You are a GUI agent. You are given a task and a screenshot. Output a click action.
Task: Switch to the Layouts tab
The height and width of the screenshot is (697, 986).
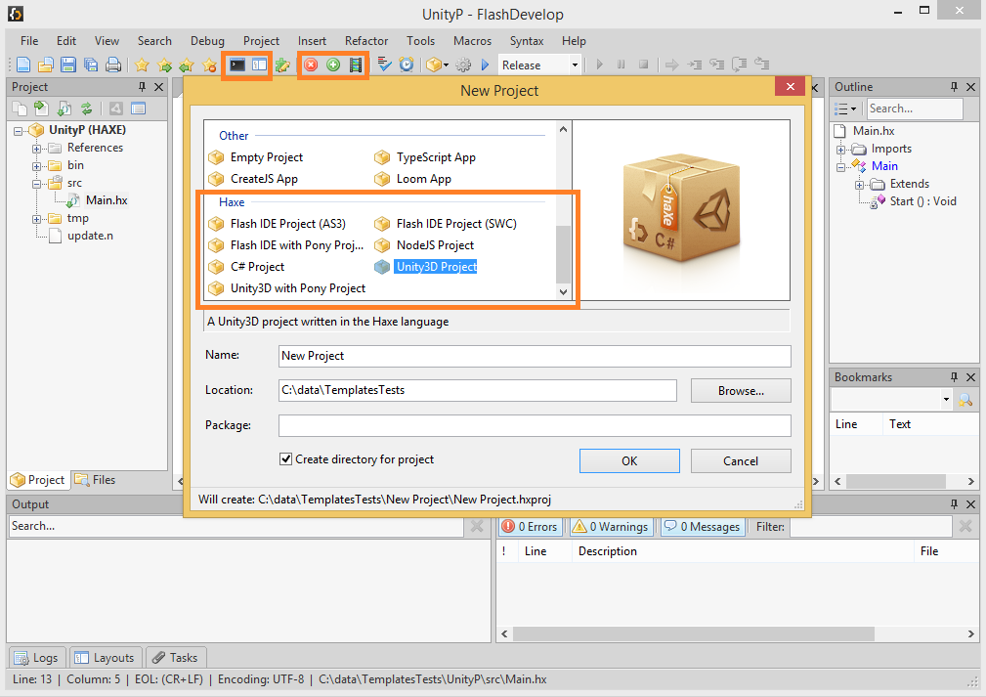[105, 657]
